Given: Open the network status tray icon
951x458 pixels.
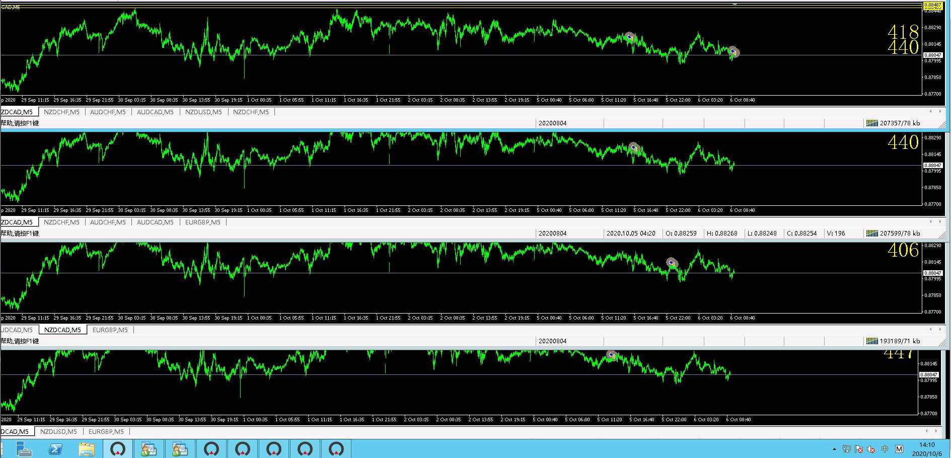Looking at the screenshot, I should point(847,449).
